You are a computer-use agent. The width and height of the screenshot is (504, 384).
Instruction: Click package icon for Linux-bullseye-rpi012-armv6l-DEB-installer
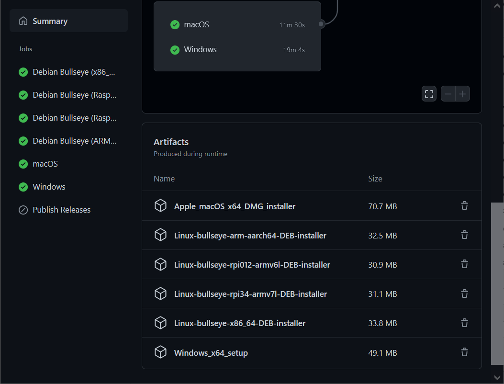click(x=160, y=264)
